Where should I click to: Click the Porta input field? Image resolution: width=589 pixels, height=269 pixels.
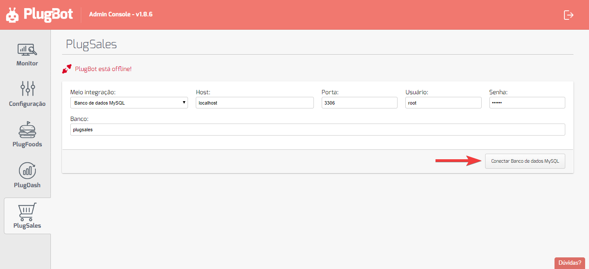[x=360, y=103]
